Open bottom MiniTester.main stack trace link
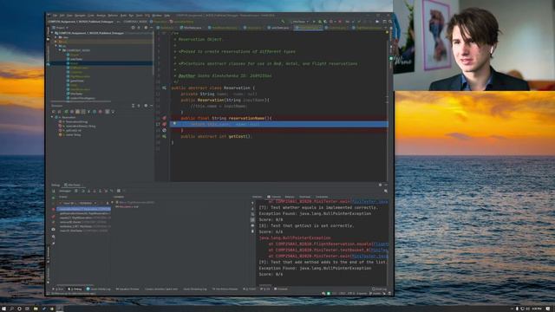Image resolution: width=555 pixels, height=312 pixels. (x=370, y=257)
